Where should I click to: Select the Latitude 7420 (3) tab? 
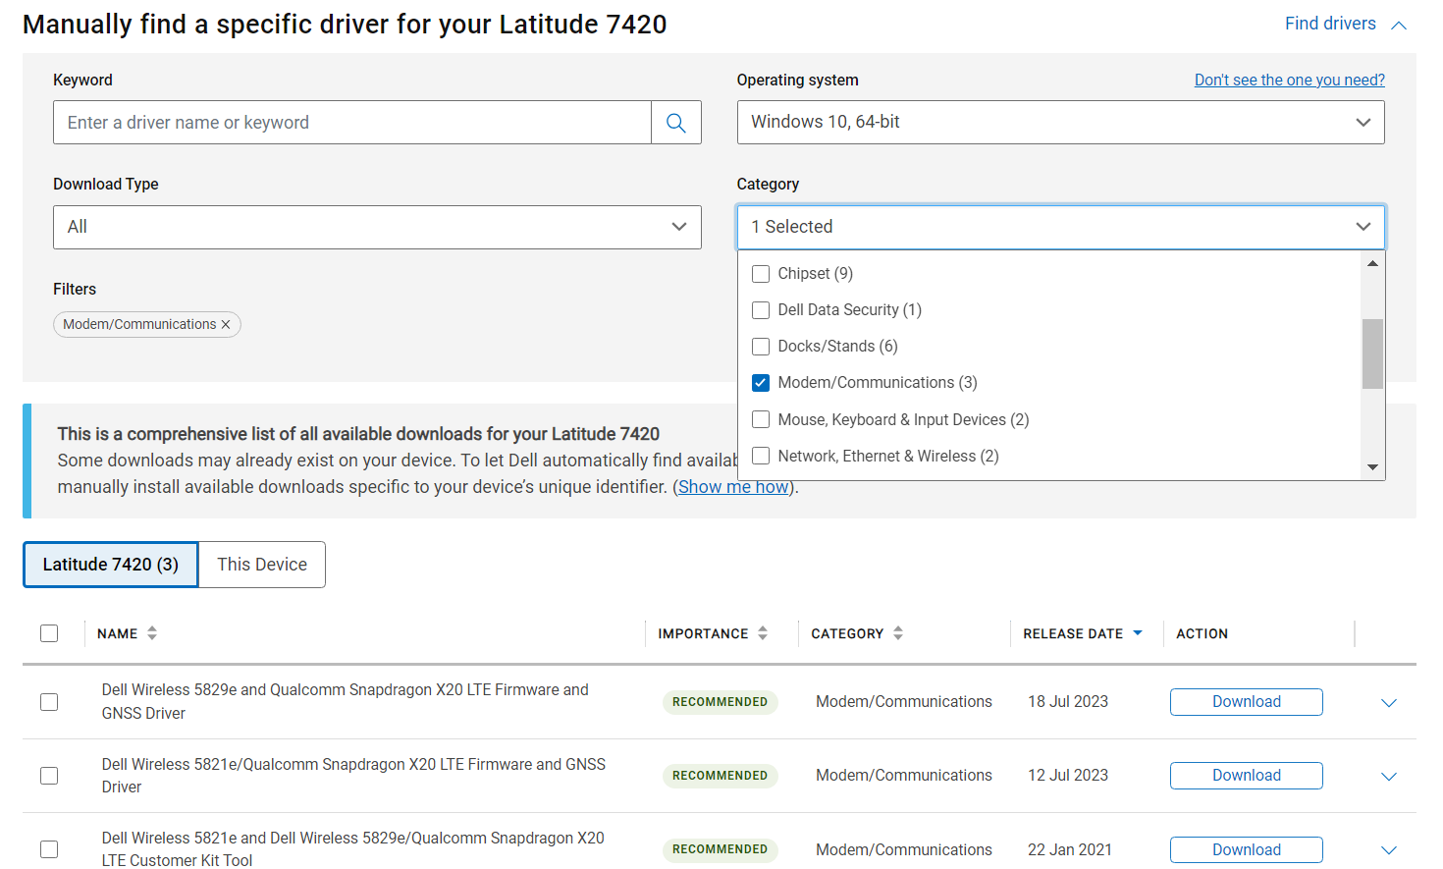(111, 565)
